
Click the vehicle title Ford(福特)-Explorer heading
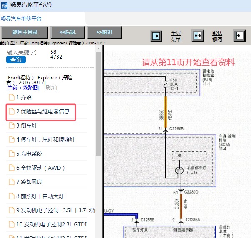tap(39, 80)
